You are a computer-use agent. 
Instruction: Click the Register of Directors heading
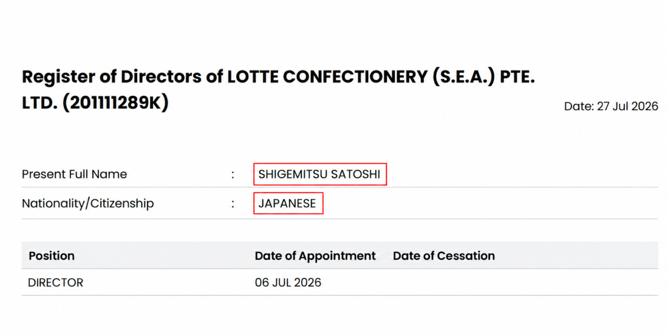tap(278, 89)
